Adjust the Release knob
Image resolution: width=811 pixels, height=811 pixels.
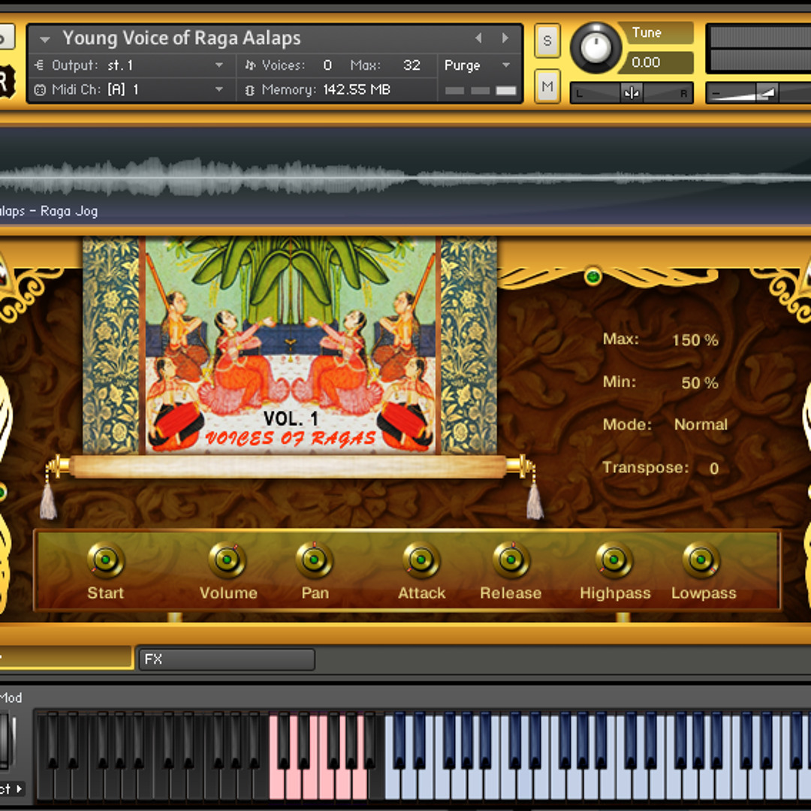[510, 560]
